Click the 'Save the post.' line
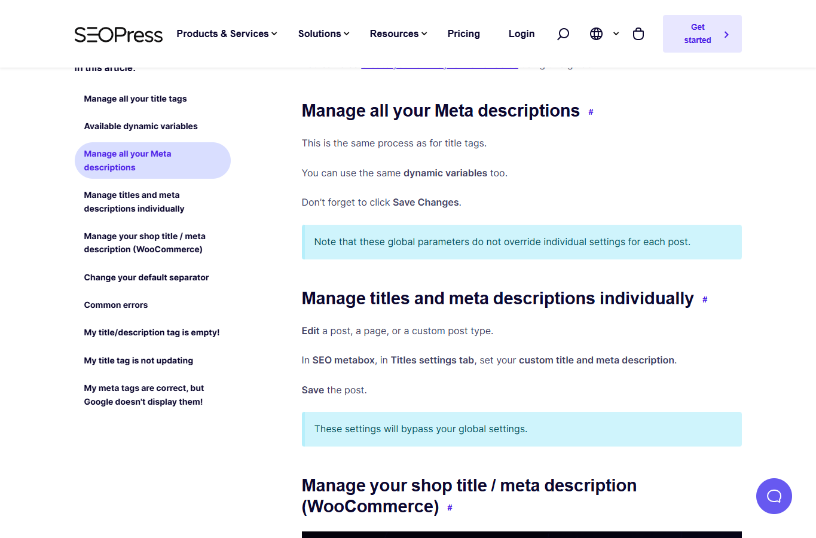This screenshot has width=816, height=538. [x=334, y=390]
